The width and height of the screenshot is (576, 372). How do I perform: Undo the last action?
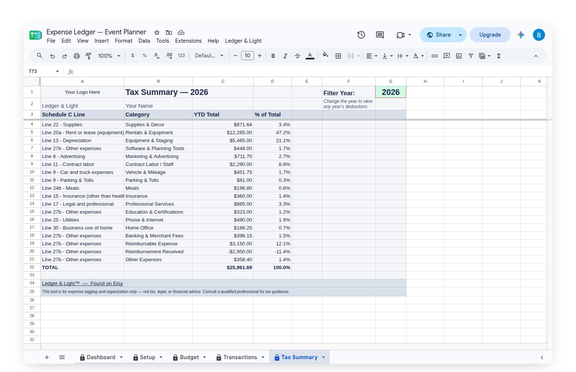(x=53, y=56)
